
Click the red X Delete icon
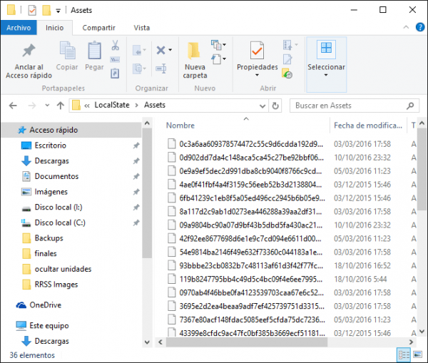[x=160, y=50]
